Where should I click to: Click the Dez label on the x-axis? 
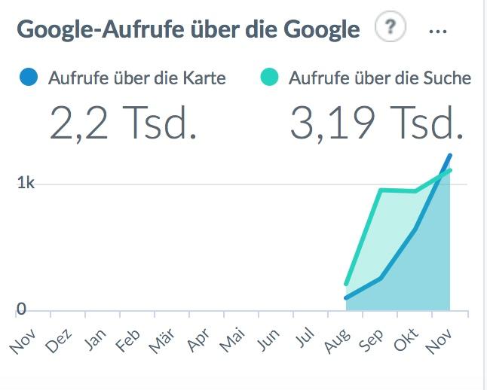point(58,341)
